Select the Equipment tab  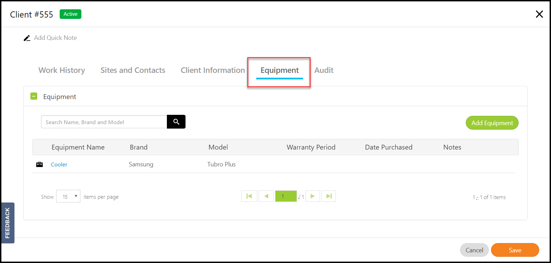[280, 70]
